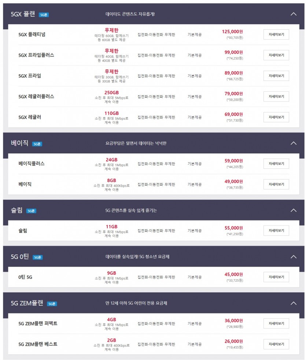Open 자세히보기 for 5GX 레귤러플러스

click(276, 96)
